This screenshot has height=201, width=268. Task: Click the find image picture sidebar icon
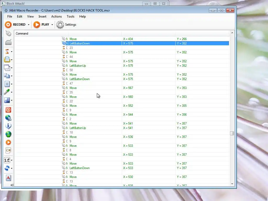[x=7, y=100]
